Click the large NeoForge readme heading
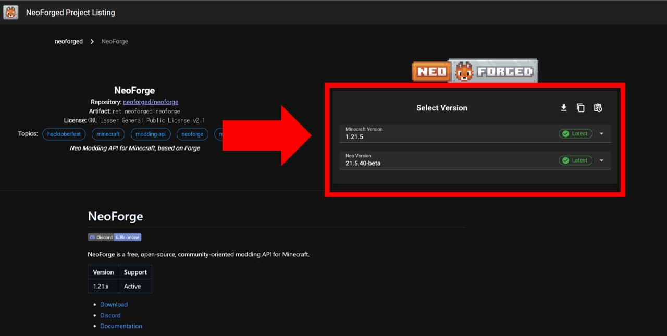 click(x=115, y=216)
